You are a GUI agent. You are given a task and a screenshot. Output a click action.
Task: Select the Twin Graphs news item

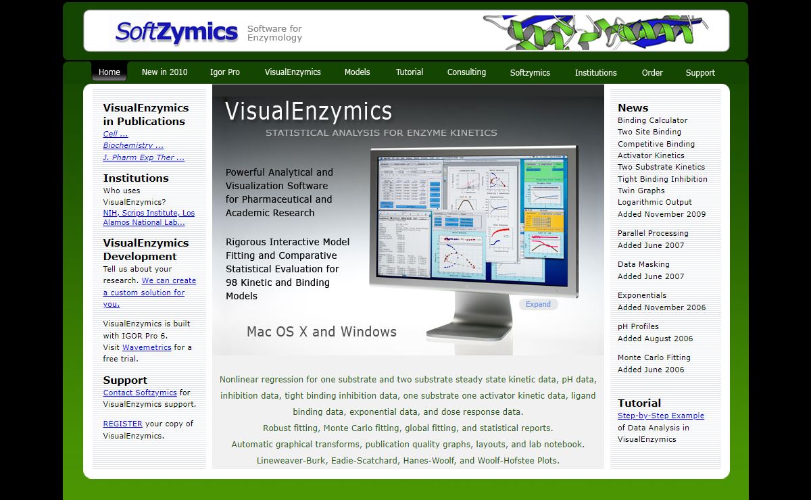click(x=641, y=191)
